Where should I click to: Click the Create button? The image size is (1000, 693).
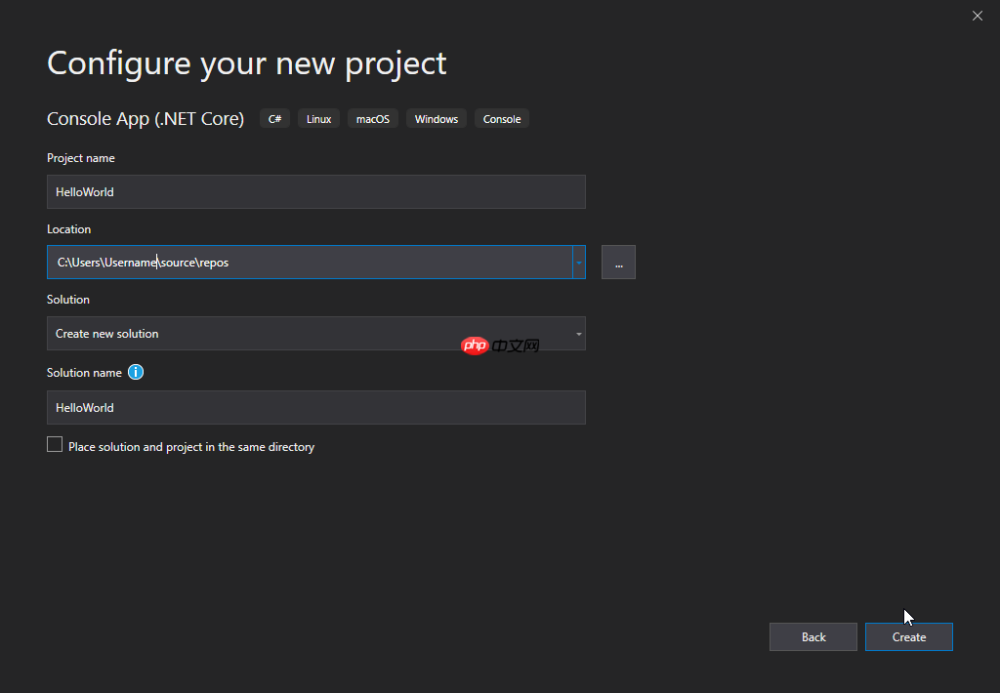click(909, 637)
